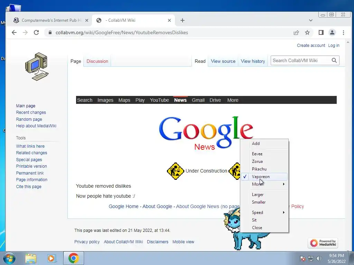Click the search magnifier icon in wiki
354x265 pixels.
click(x=334, y=60)
